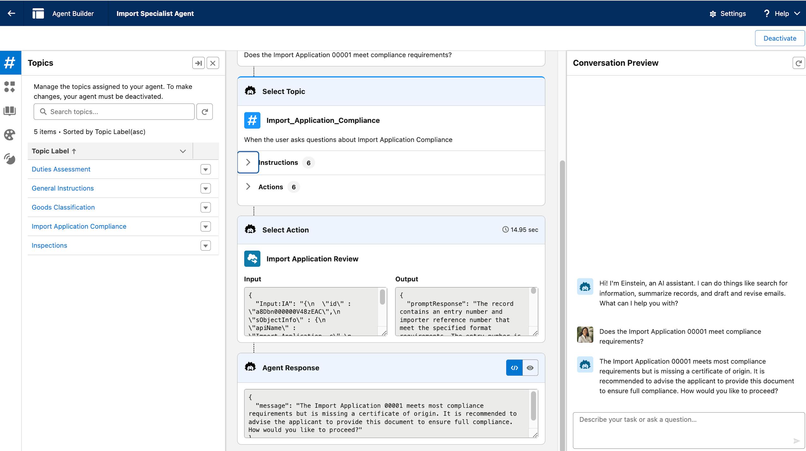Open the palette sidebar icon
This screenshot has width=806, height=451.
10,135
